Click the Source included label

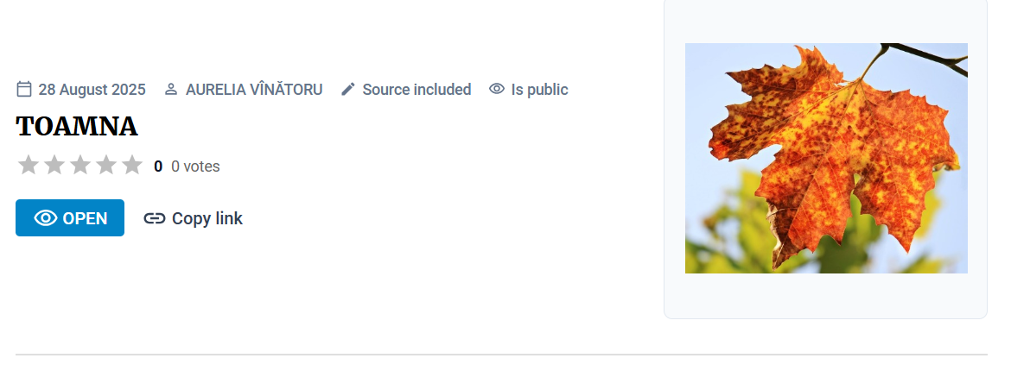[x=416, y=89]
